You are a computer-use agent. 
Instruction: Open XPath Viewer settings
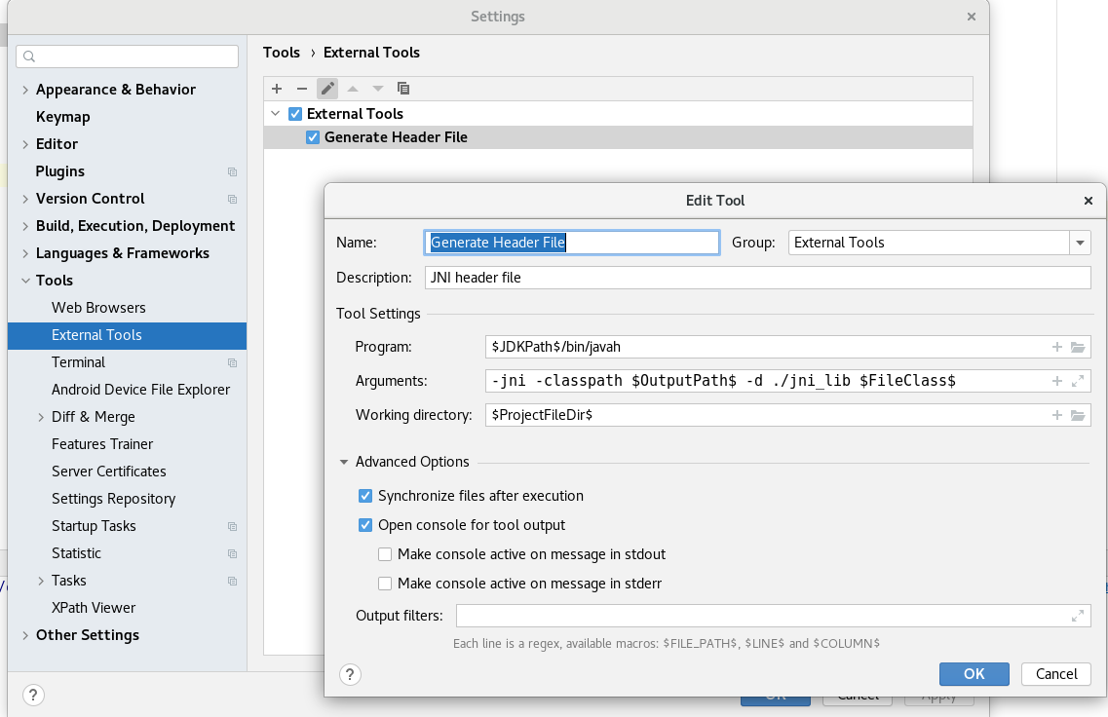tap(94, 608)
